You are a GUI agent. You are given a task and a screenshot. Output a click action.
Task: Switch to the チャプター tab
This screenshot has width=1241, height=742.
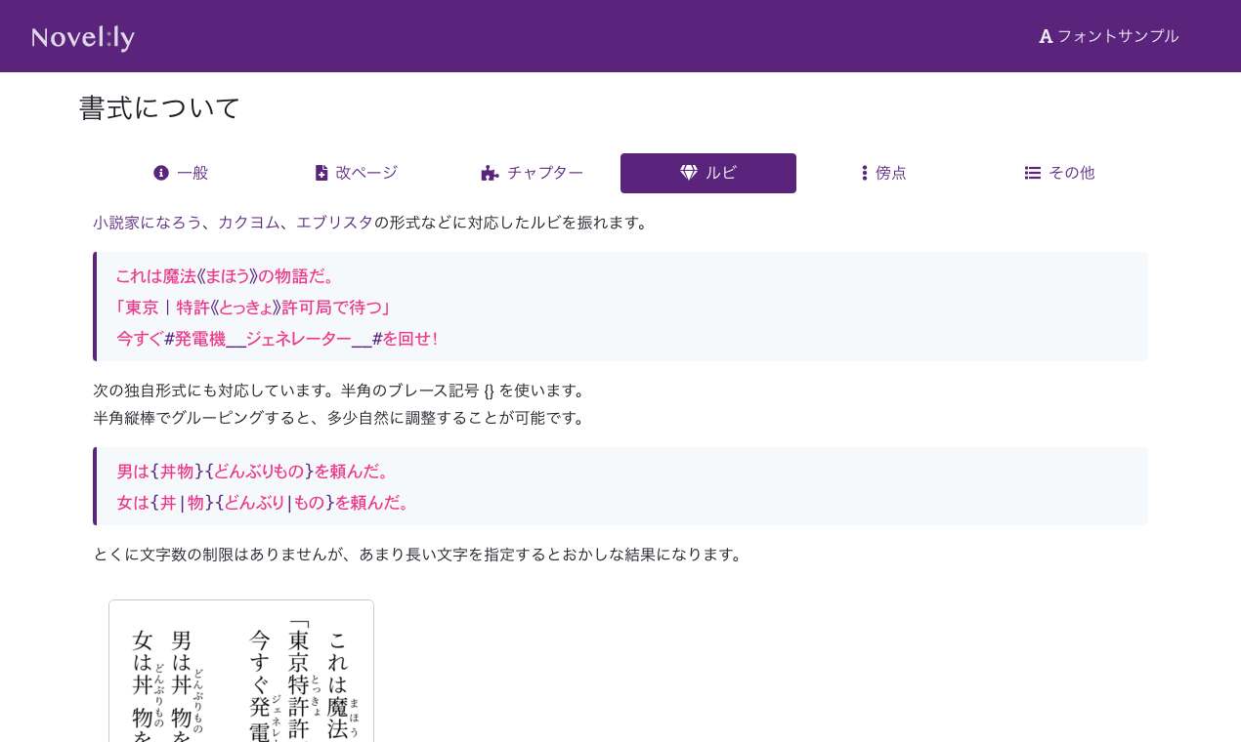pyautogui.click(x=533, y=173)
